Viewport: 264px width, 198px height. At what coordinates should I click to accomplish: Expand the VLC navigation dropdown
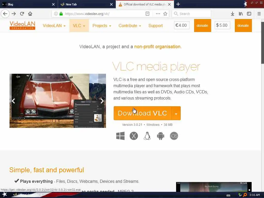coord(79,26)
